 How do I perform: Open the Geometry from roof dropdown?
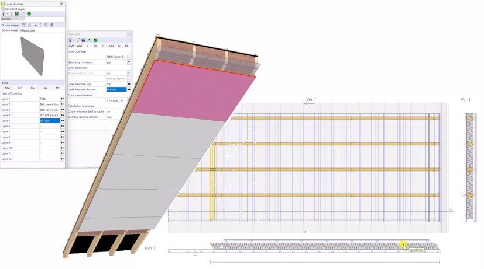pos(129,62)
